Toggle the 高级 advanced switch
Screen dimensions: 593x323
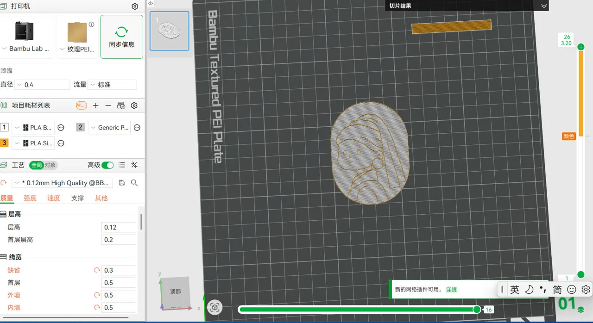107,165
